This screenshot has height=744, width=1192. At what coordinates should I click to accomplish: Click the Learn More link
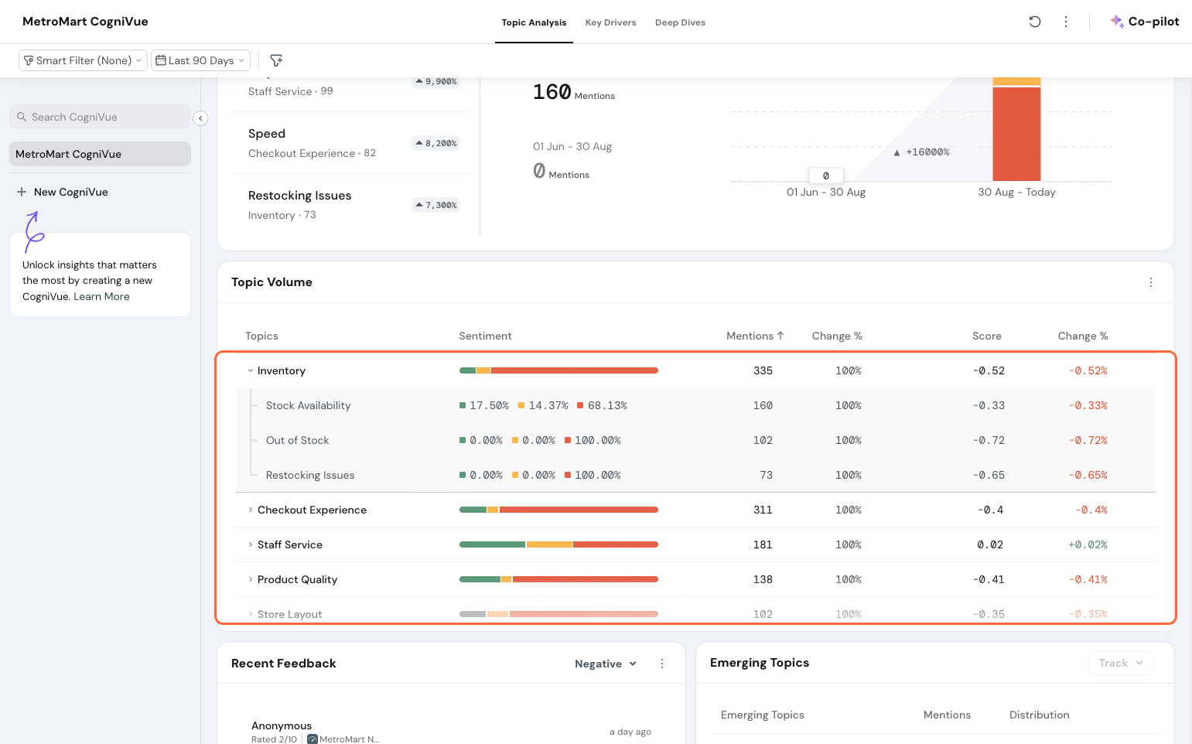pos(101,297)
